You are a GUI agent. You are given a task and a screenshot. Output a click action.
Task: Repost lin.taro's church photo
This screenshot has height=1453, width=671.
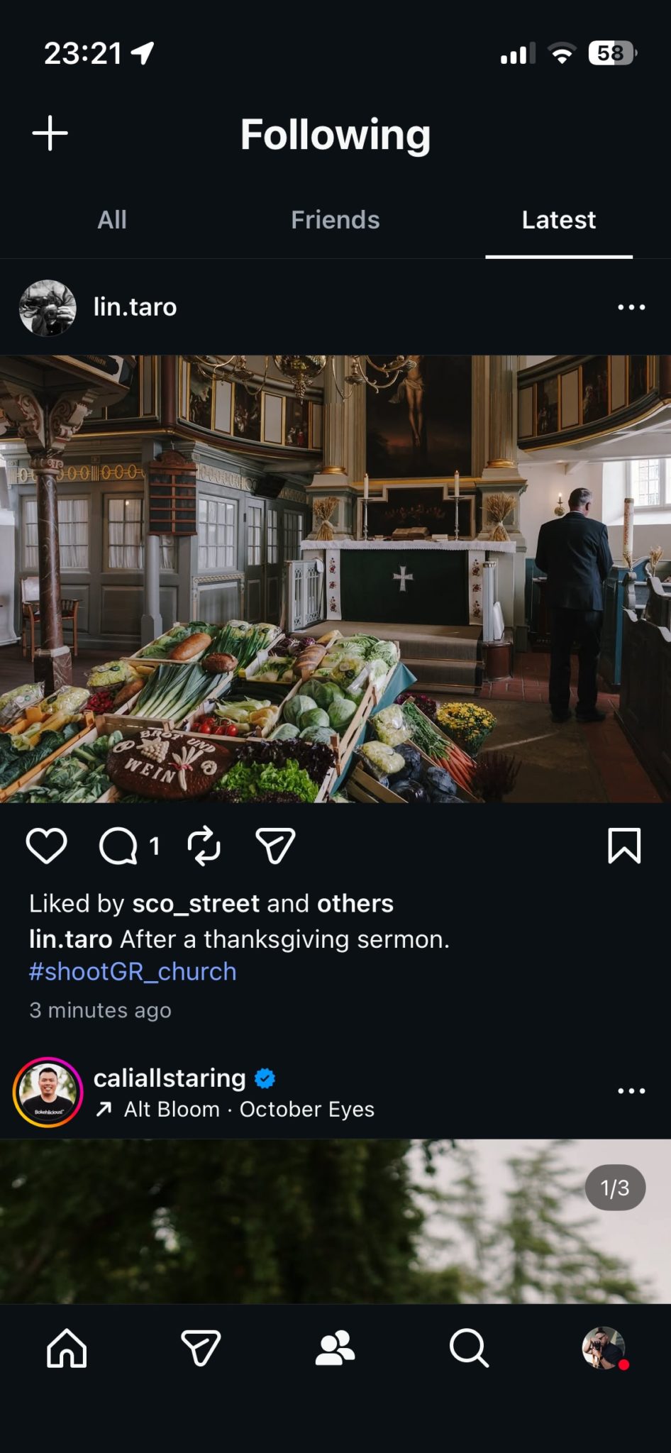[204, 846]
